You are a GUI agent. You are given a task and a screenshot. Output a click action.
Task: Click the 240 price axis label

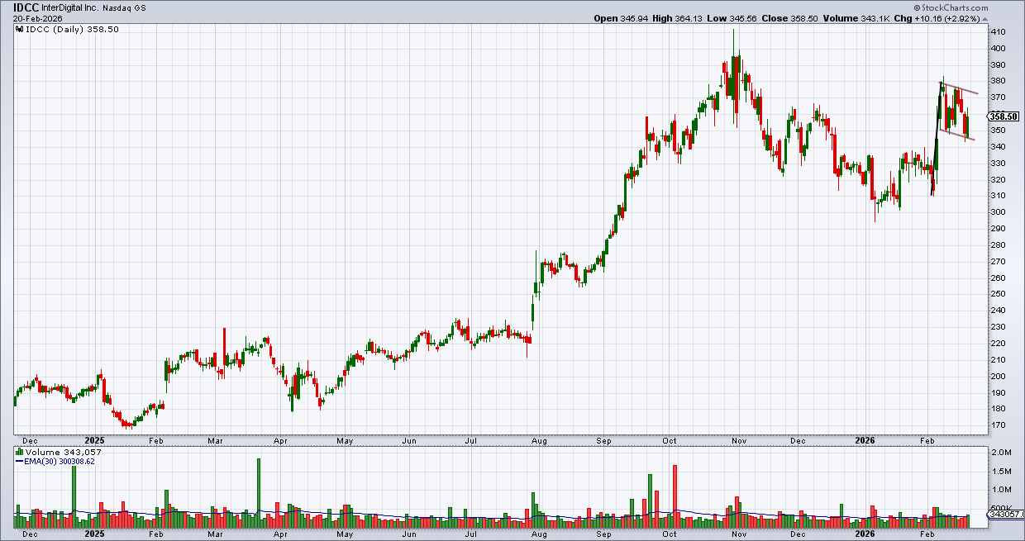tap(998, 311)
